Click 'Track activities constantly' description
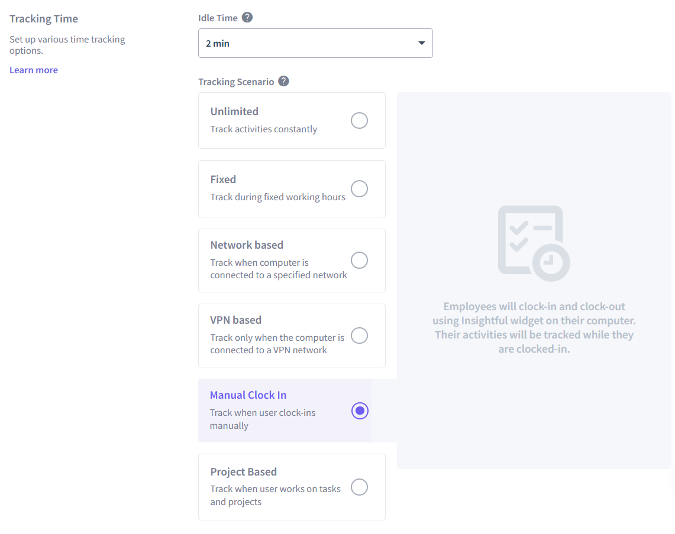 264,129
